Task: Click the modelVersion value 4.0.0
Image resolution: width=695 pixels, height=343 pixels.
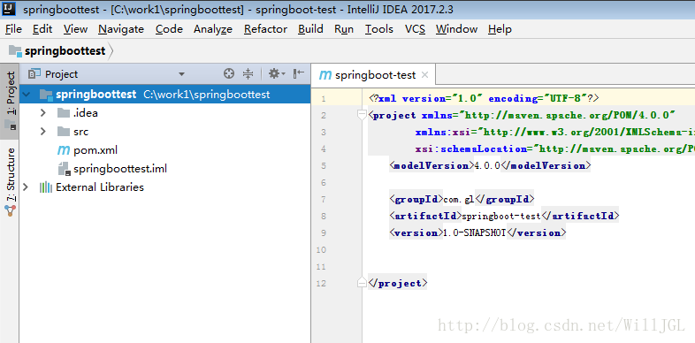Action: click(487, 165)
